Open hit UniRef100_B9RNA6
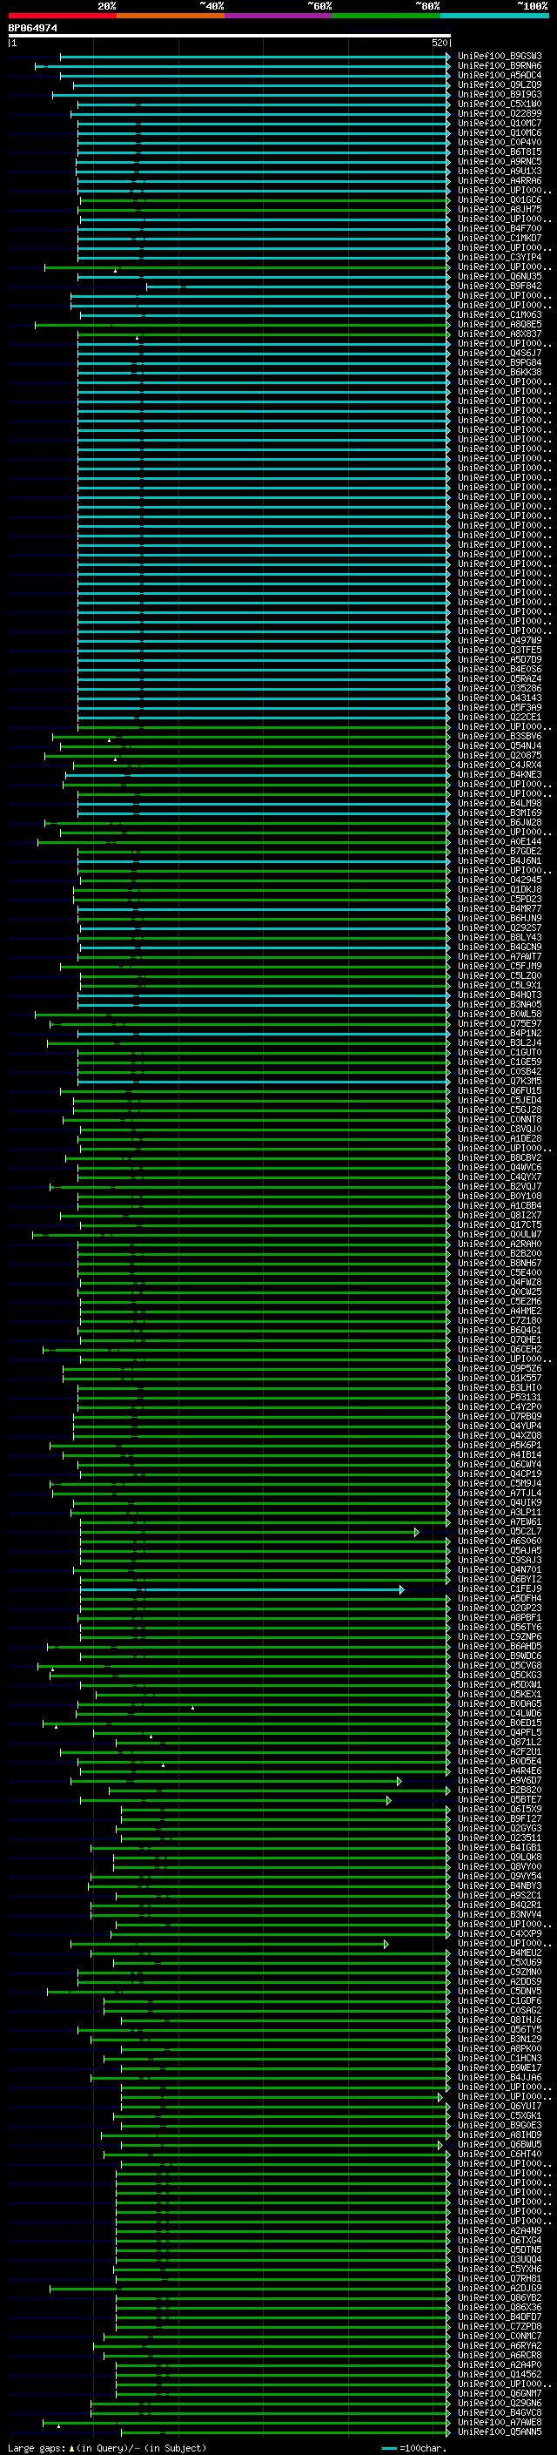Viewport: 557px width, 2455px height. point(500,66)
